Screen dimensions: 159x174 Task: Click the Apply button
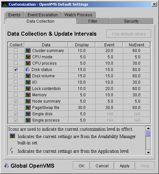[x=124, y=166]
